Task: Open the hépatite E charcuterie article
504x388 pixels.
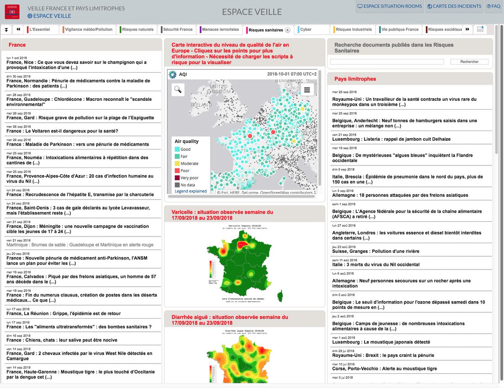Action: 80,195
